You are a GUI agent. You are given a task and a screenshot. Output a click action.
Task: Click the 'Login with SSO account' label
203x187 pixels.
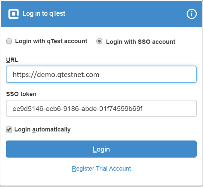(140, 42)
